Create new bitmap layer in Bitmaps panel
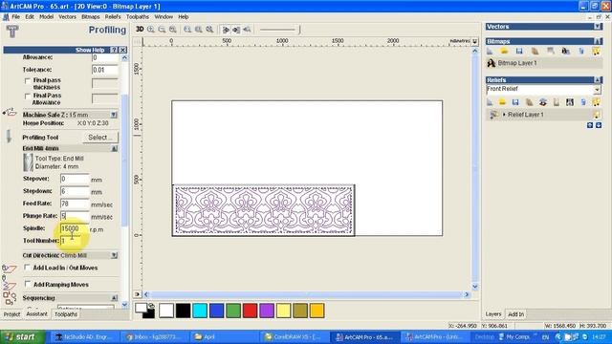Image resolution: width=612 pixels, height=344 pixels. 490,51
